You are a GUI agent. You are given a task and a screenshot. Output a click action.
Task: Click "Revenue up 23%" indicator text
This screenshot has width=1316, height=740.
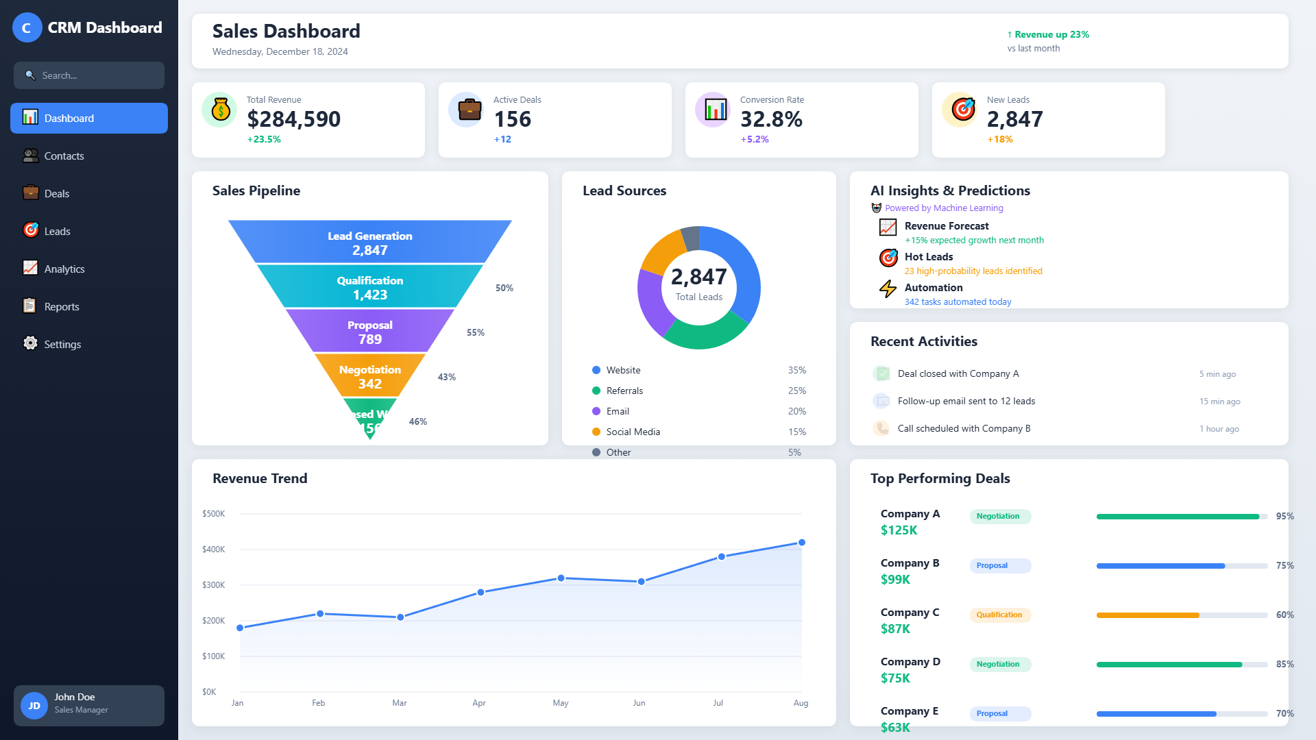(1048, 34)
